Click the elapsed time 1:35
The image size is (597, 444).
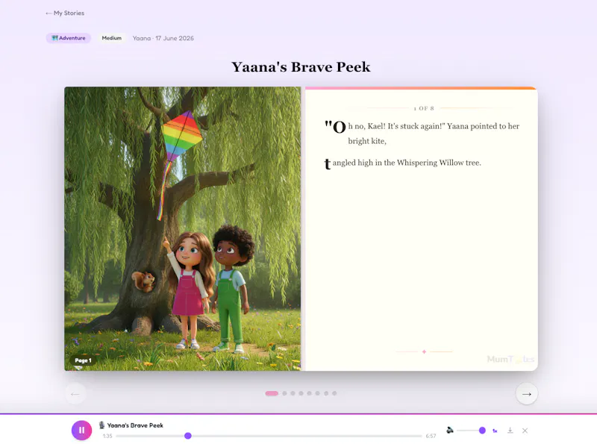(x=107, y=436)
